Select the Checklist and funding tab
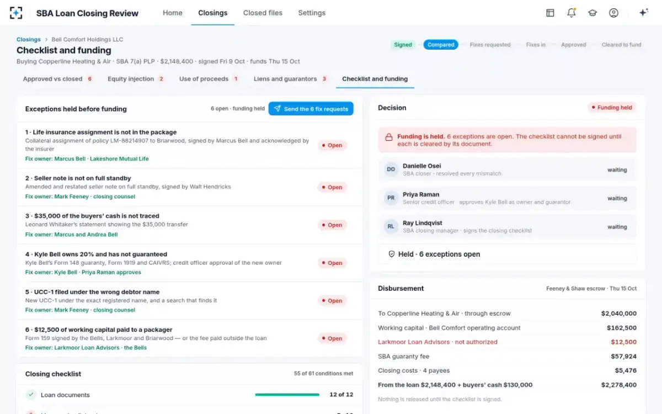This screenshot has height=414, width=662. tap(375, 79)
